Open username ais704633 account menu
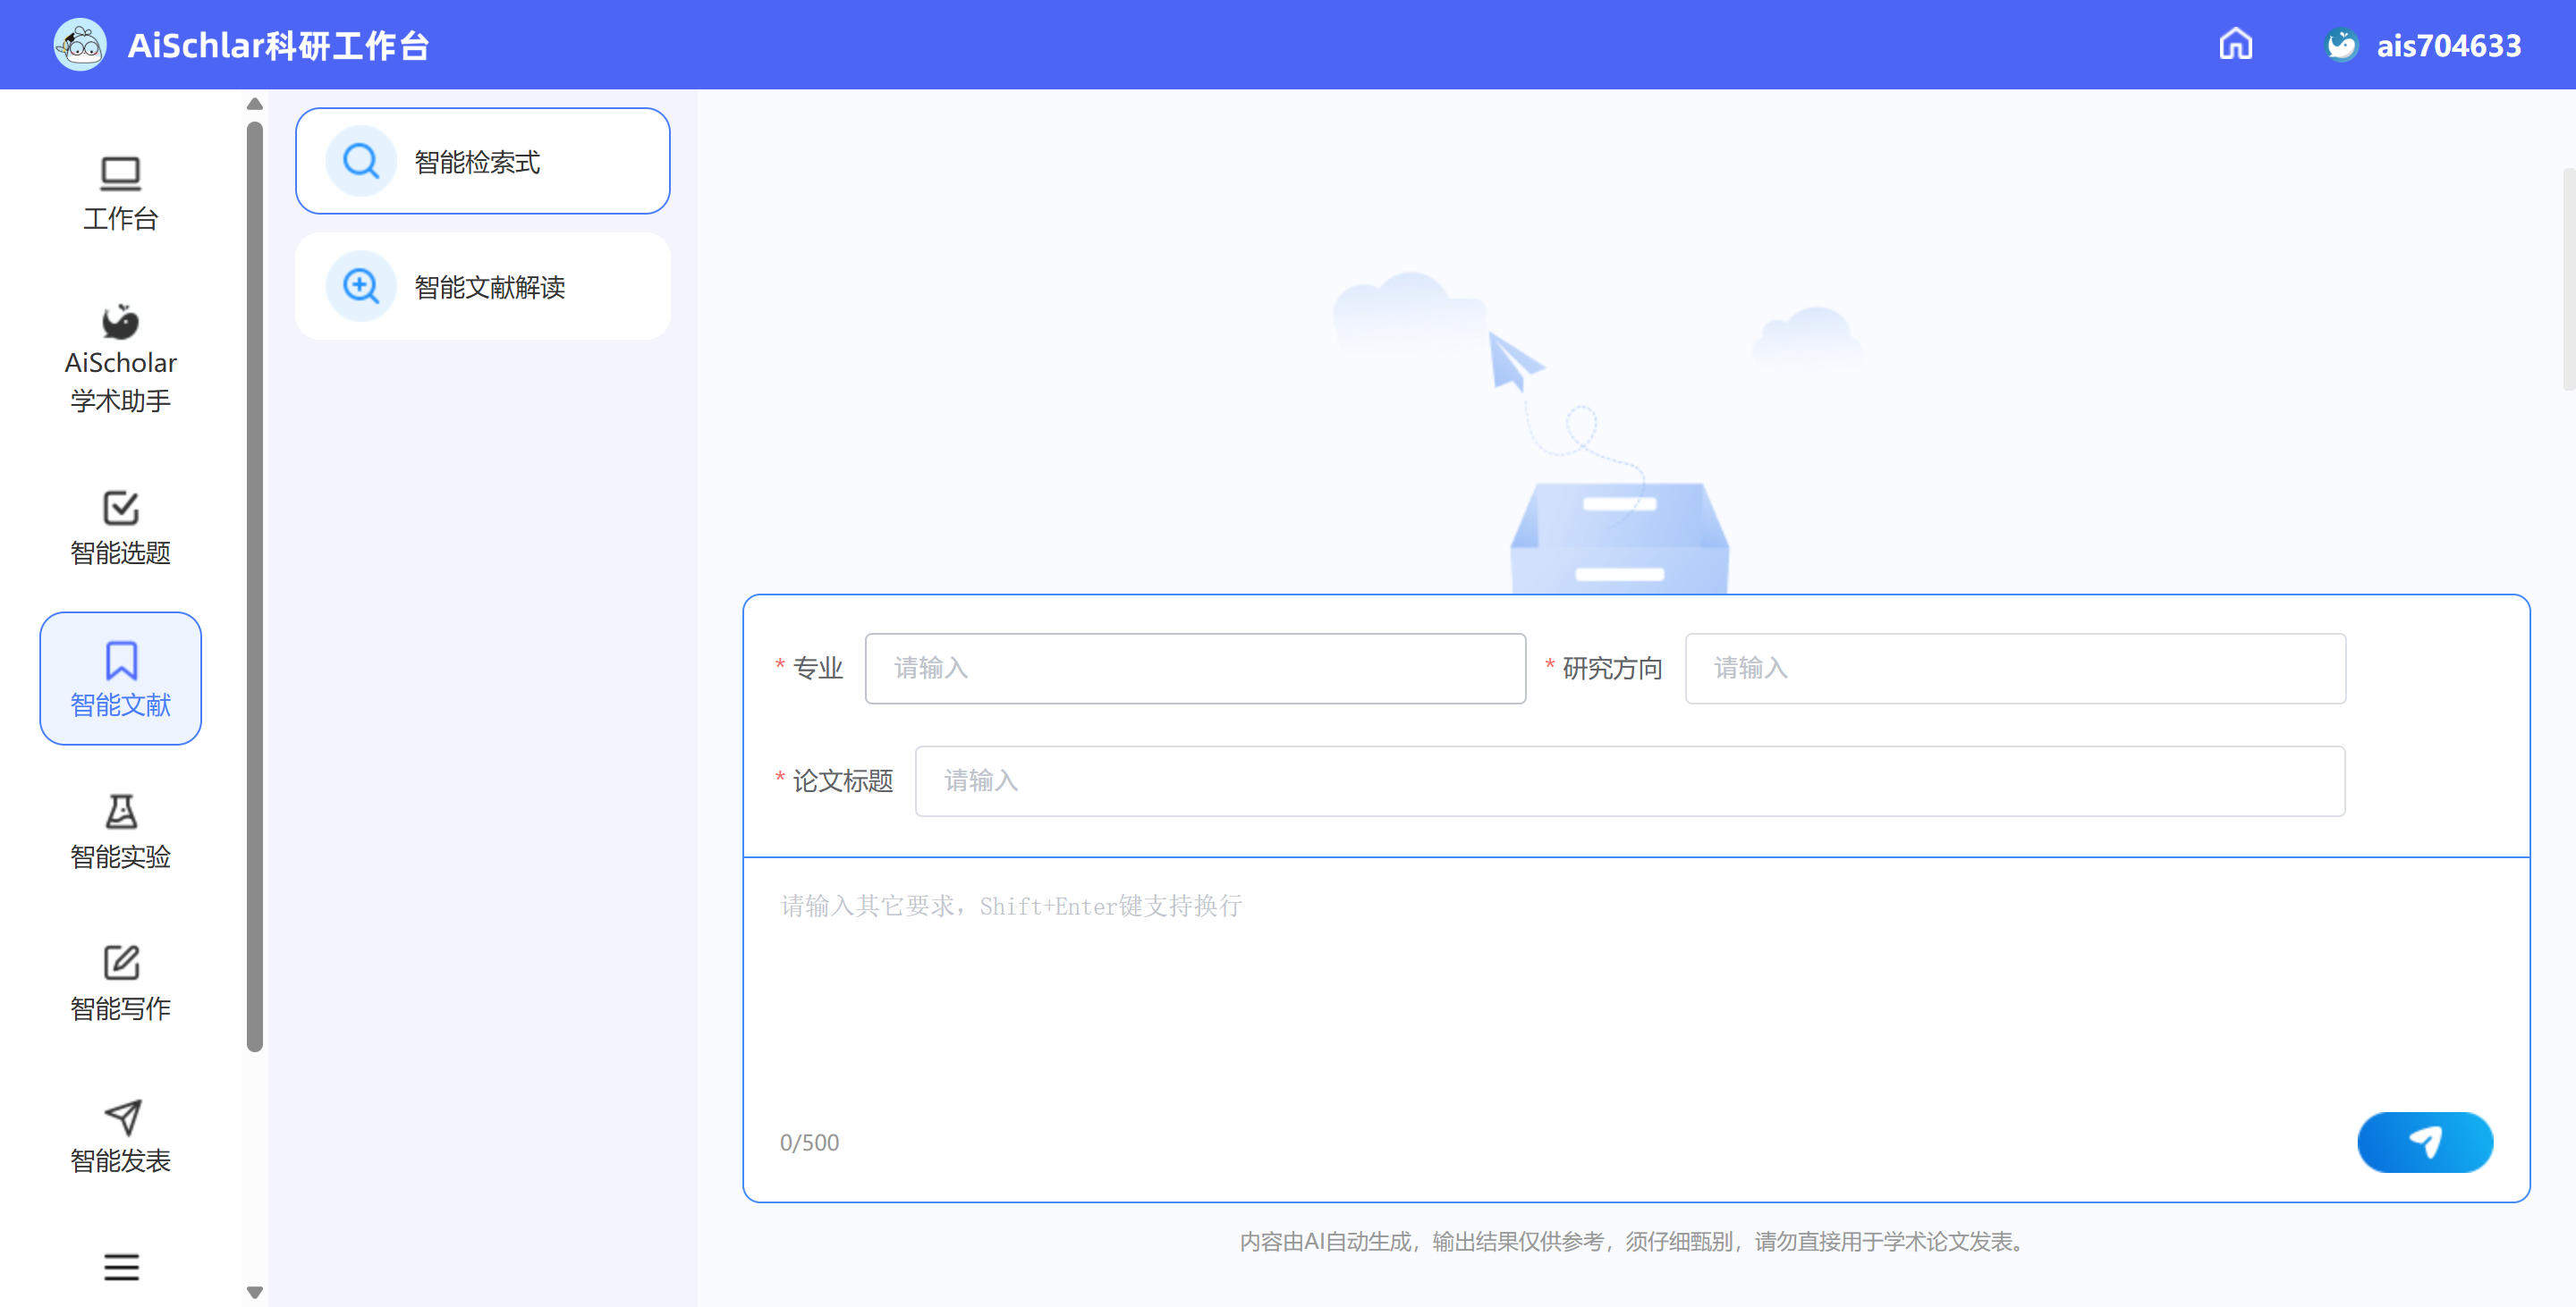This screenshot has width=2576, height=1307. coord(2448,46)
